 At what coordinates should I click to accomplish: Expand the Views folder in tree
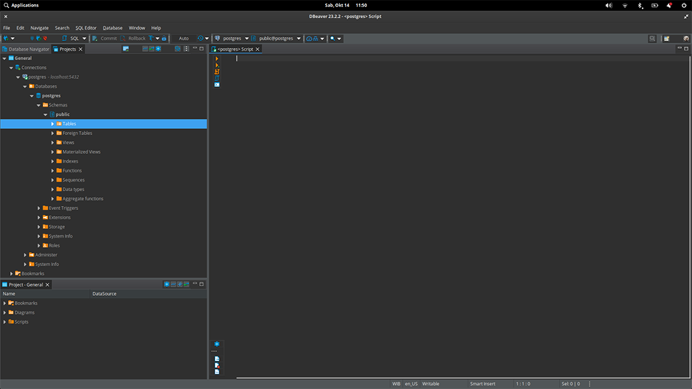(53, 142)
